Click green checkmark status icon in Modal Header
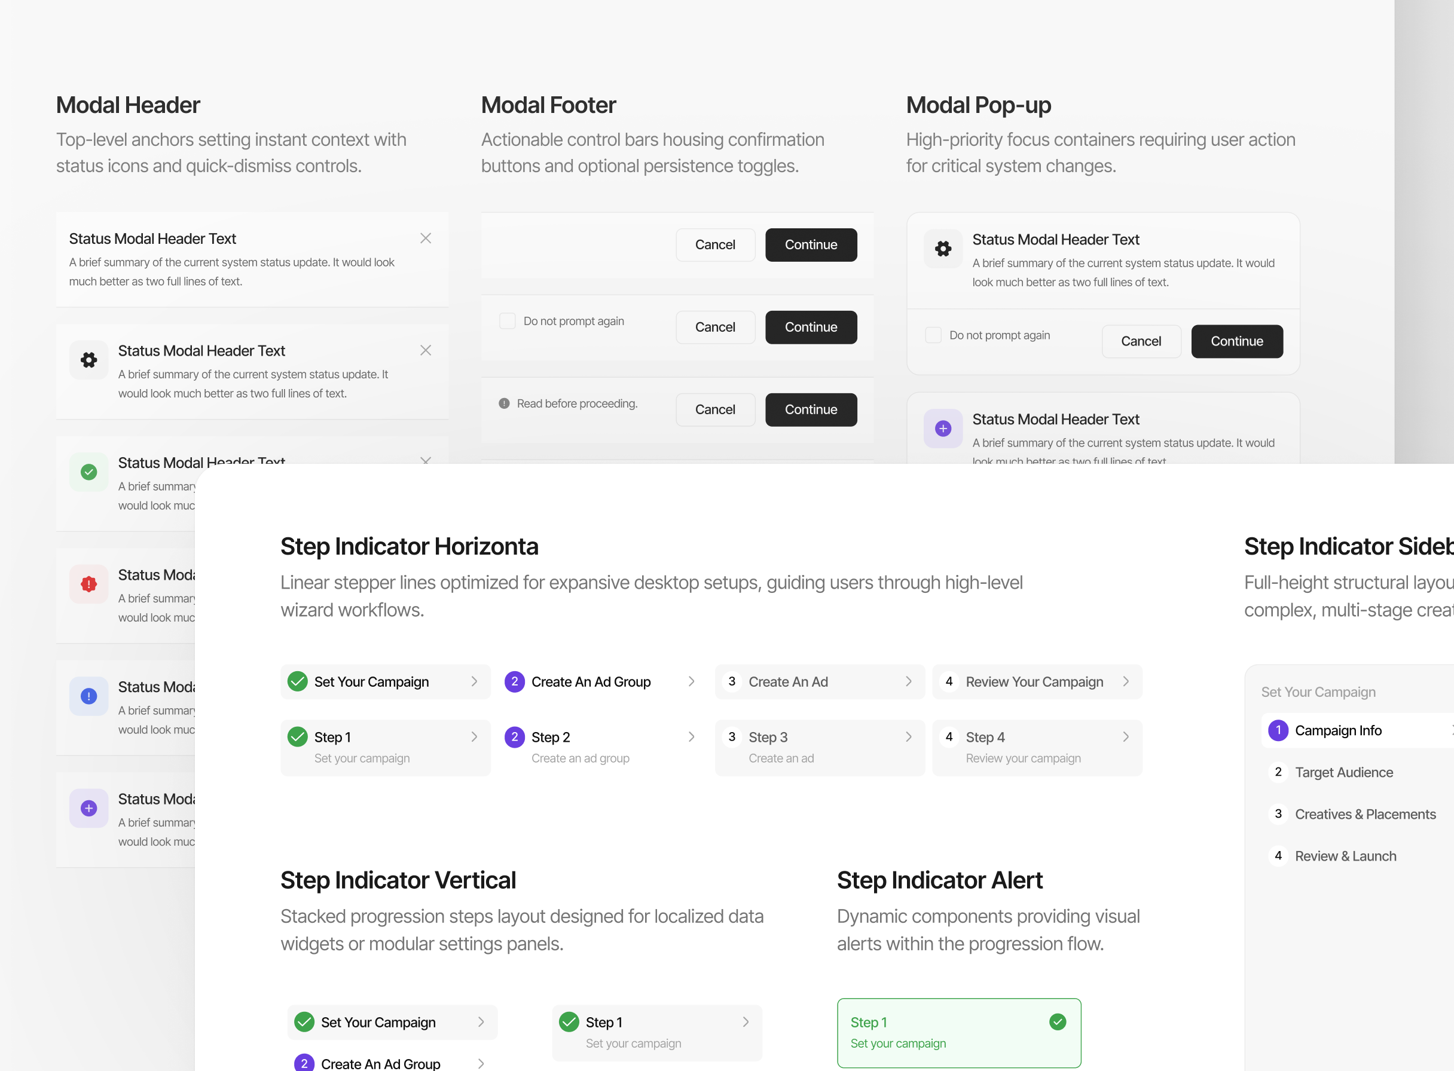The image size is (1454, 1071). [x=89, y=472]
